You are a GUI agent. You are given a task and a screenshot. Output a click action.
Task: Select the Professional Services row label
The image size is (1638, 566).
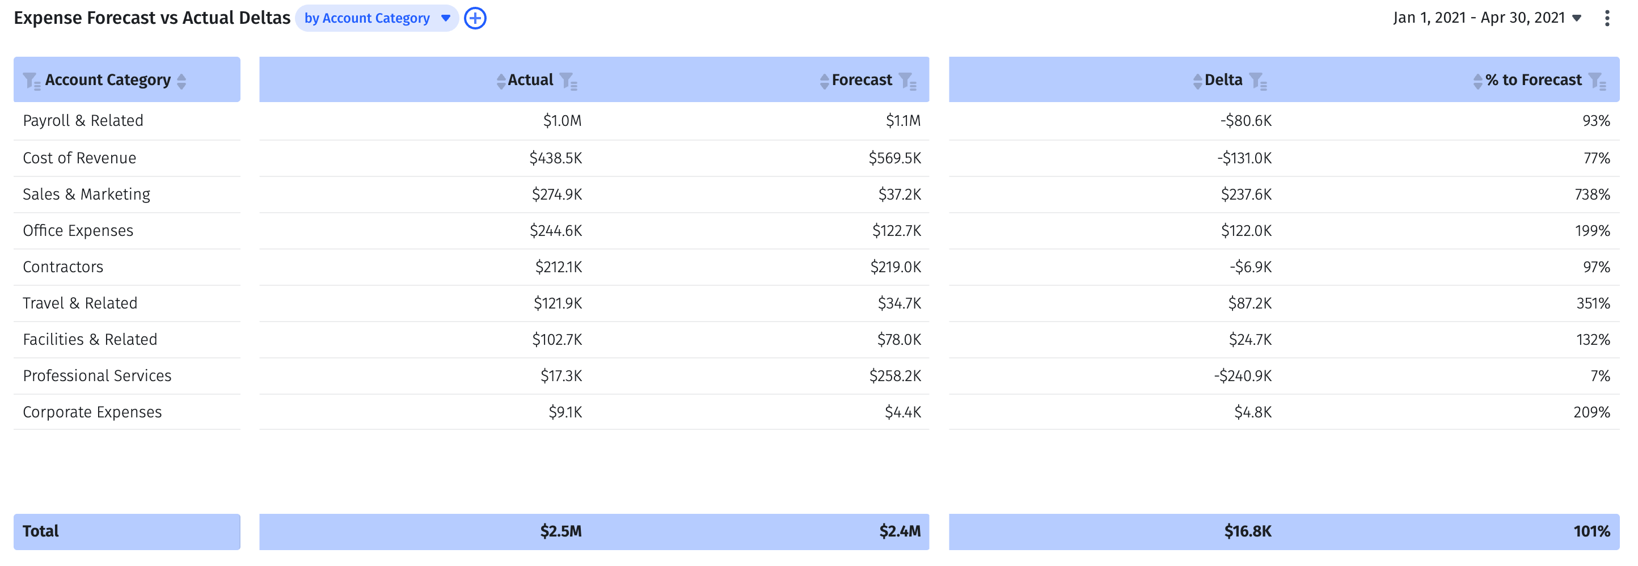pyautogui.click(x=96, y=375)
